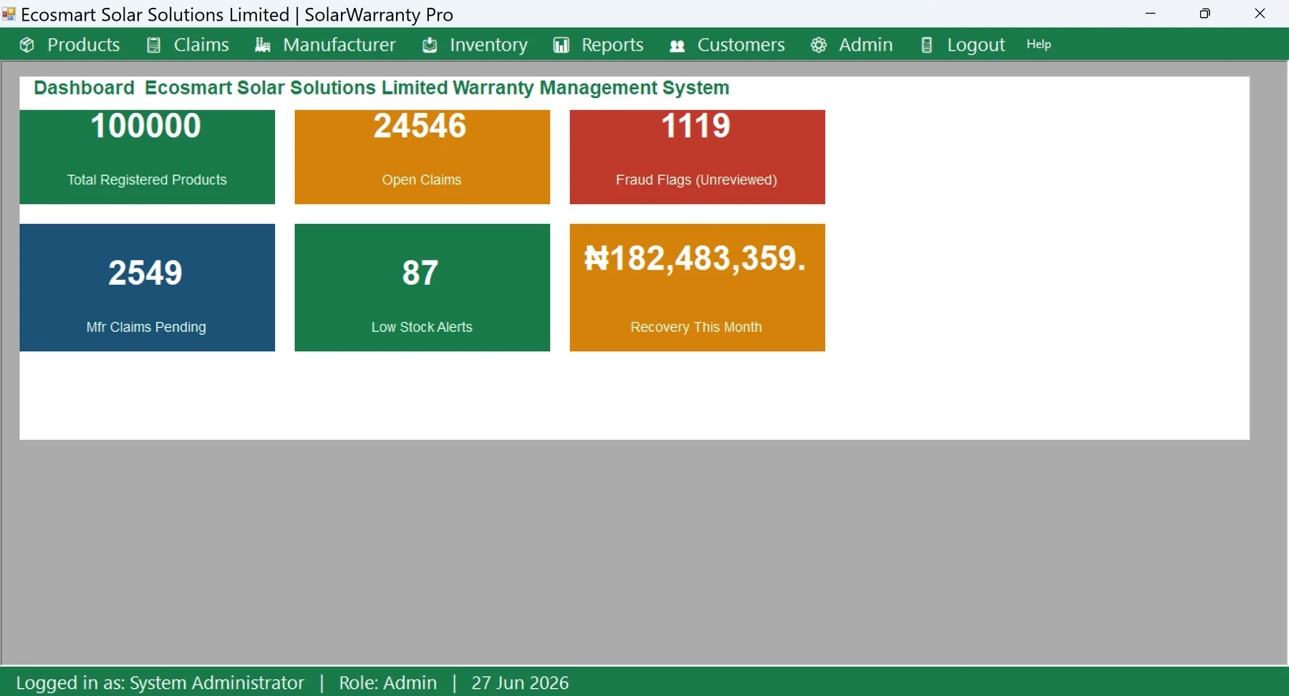Click the app icon in title bar
The width and height of the screenshot is (1289, 696).
point(9,14)
